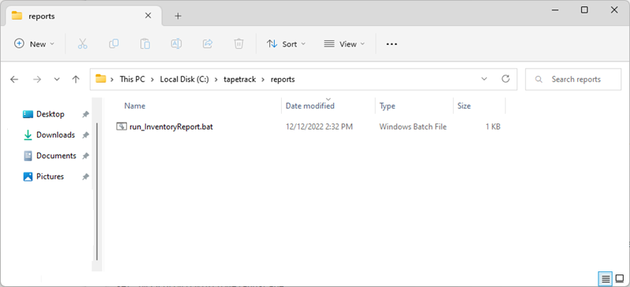The height and width of the screenshot is (287, 630).
Task: Navigate to tapetrack in breadcrumb
Action: pos(240,79)
